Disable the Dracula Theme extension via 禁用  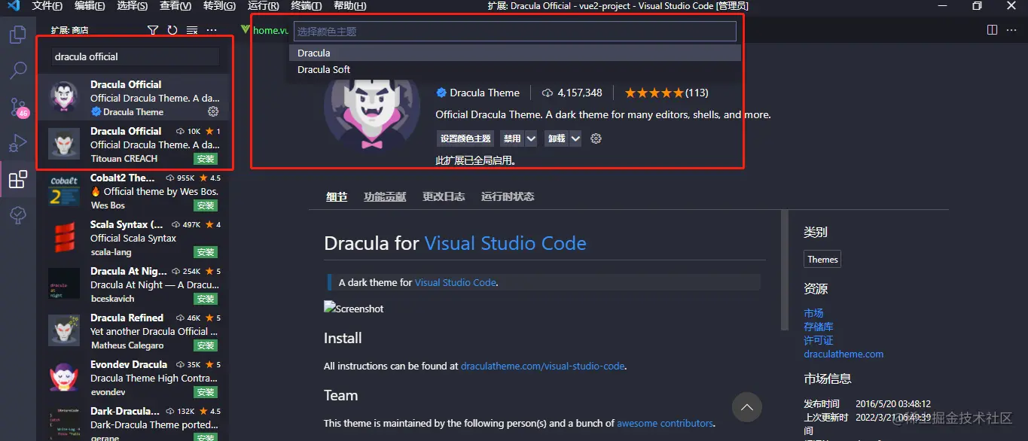512,138
